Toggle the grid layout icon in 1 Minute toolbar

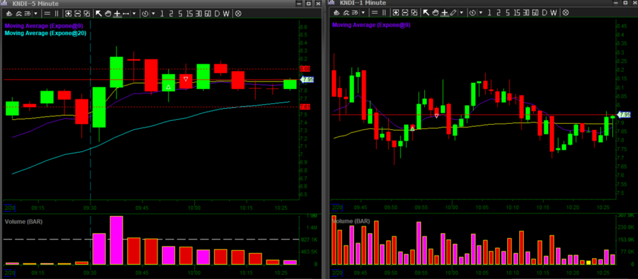(396, 13)
